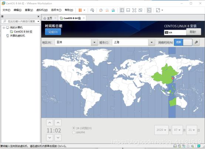205x149 pixels.
Task: Toggle the thumbnail bar view icon
Action: pyautogui.click(x=128, y=10)
